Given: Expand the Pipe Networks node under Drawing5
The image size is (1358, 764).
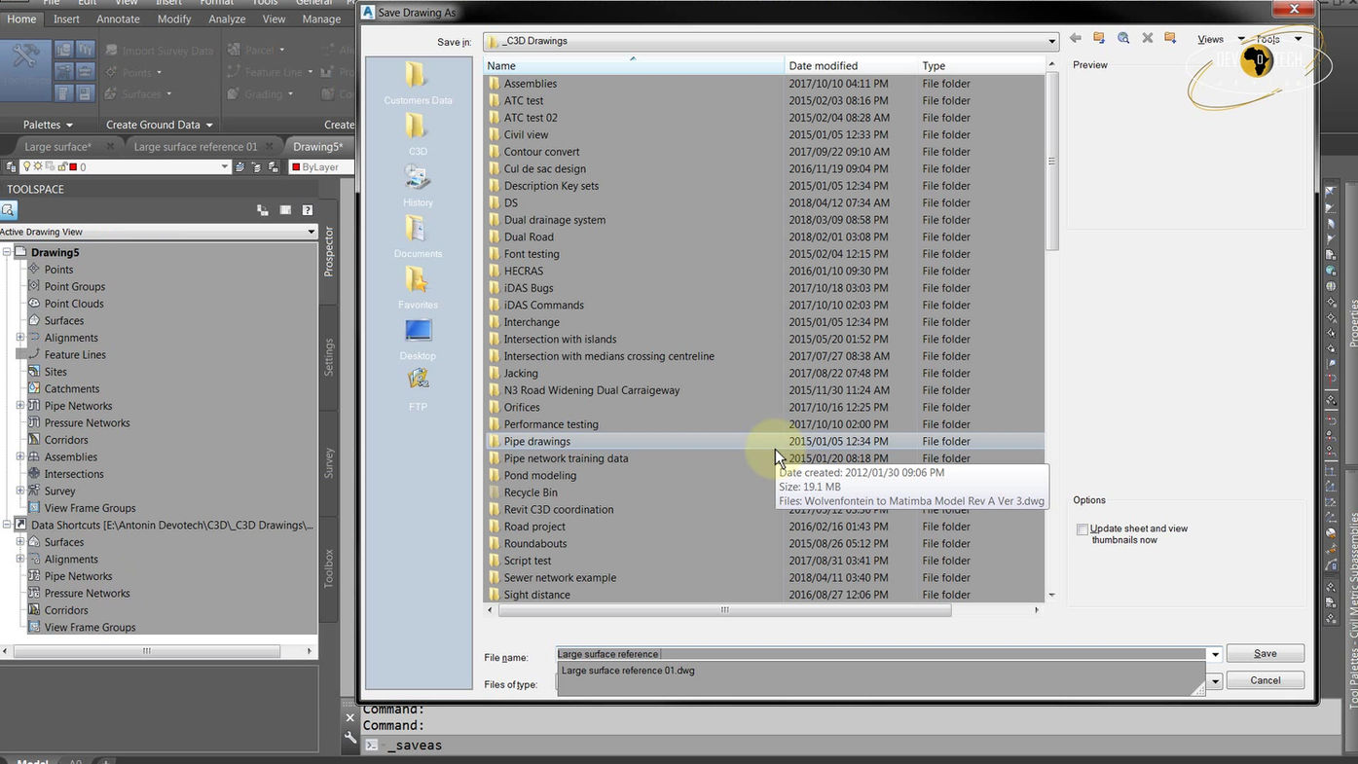Looking at the screenshot, I should point(19,406).
